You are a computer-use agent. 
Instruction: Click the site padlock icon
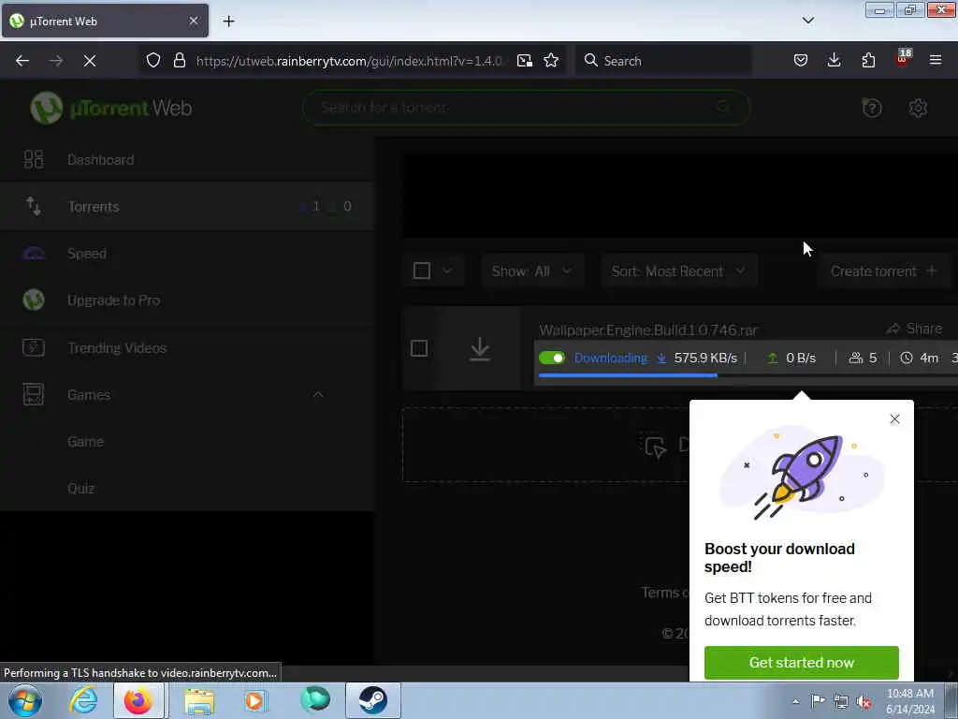179,60
